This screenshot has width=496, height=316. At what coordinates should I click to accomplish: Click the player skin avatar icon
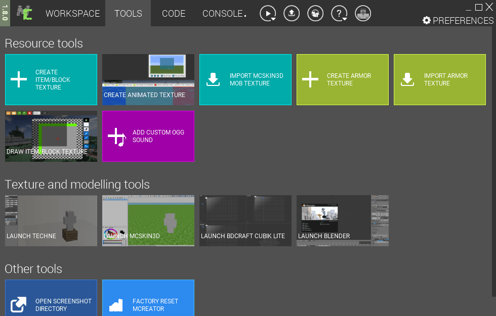pos(363,14)
